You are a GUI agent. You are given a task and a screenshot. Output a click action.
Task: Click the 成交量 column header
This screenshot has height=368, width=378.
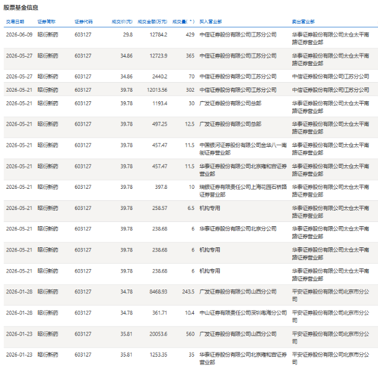coord(183,22)
